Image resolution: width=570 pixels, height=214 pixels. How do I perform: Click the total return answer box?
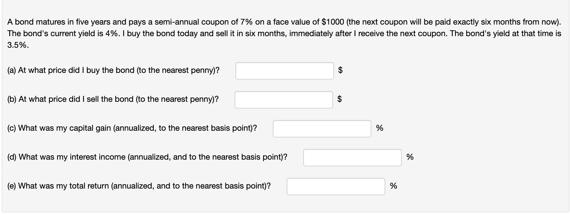point(336,187)
